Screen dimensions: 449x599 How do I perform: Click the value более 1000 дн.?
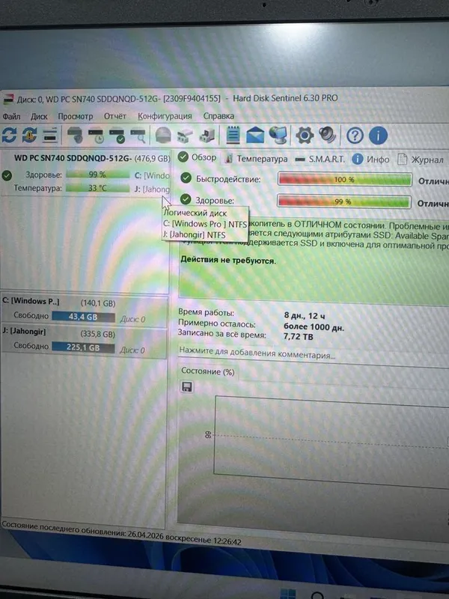click(314, 327)
